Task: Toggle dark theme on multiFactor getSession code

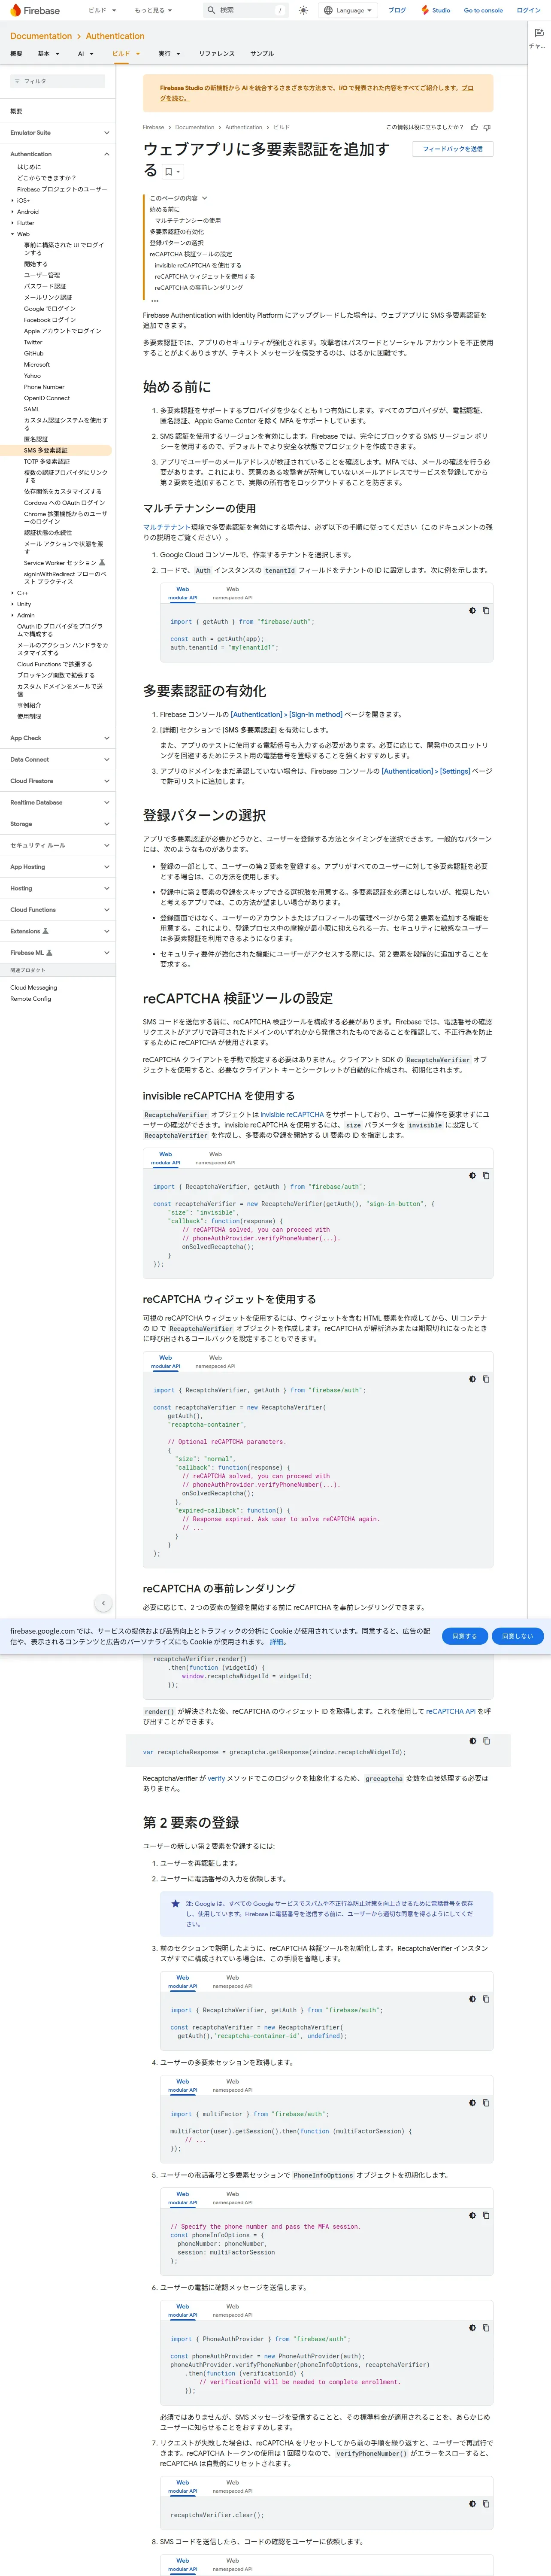Action: coord(472,2103)
